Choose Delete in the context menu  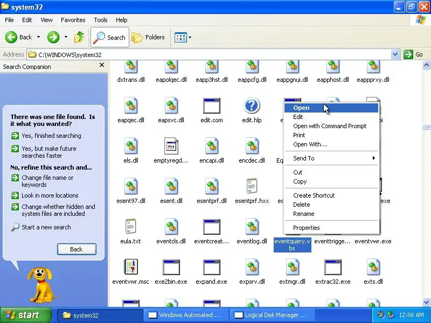pyautogui.click(x=331, y=205)
